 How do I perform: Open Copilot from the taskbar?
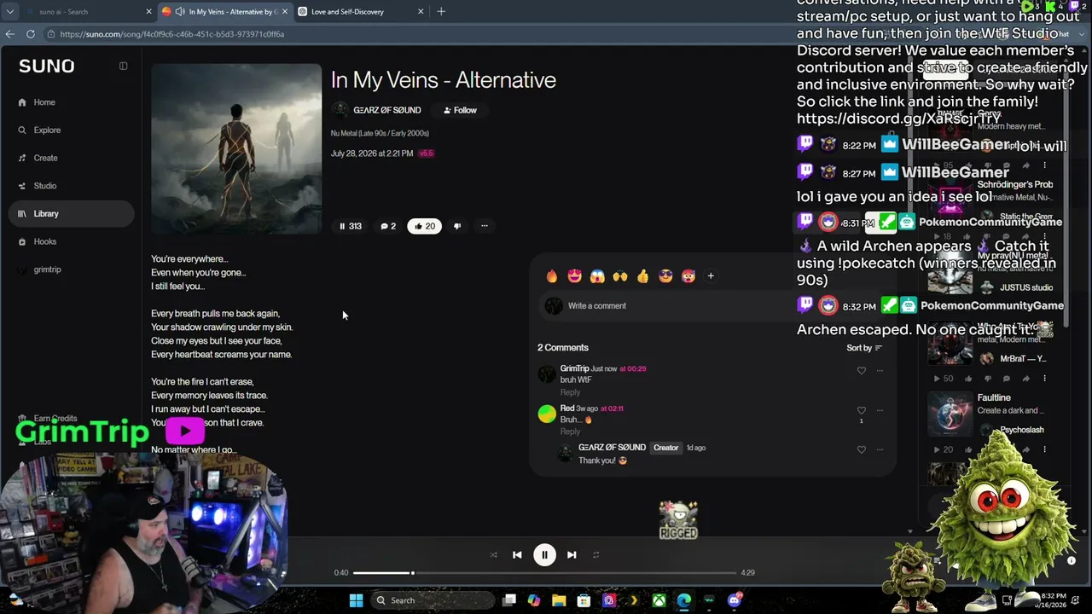[x=534, y=600]
